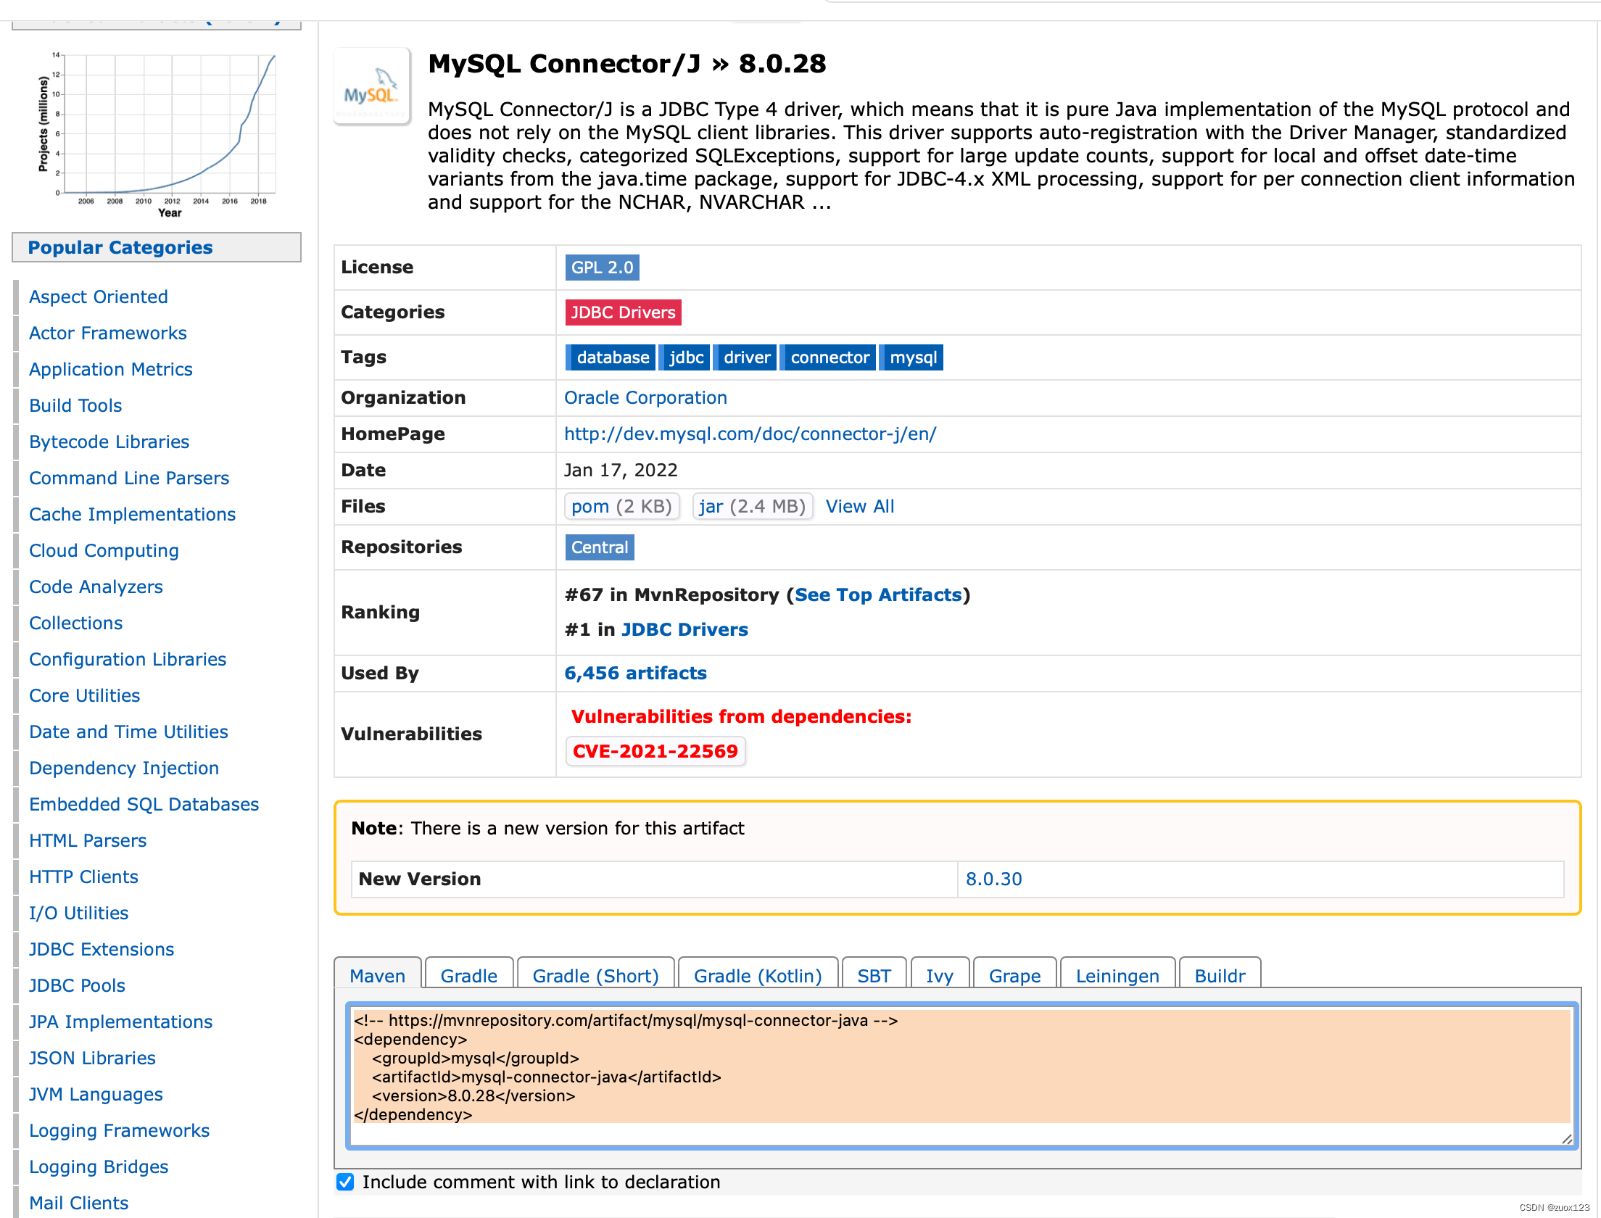Image resolution: width=1601 pixels, height=1218 pixels.
Task: Click the projects growth chart image
Action: point(157,134)
